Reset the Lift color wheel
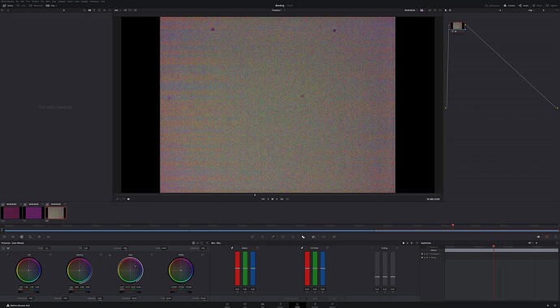Viewport: 560px width, 308px height. click(50, 255)
